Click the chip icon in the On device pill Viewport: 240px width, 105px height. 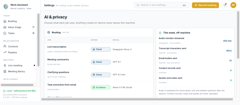94,87
